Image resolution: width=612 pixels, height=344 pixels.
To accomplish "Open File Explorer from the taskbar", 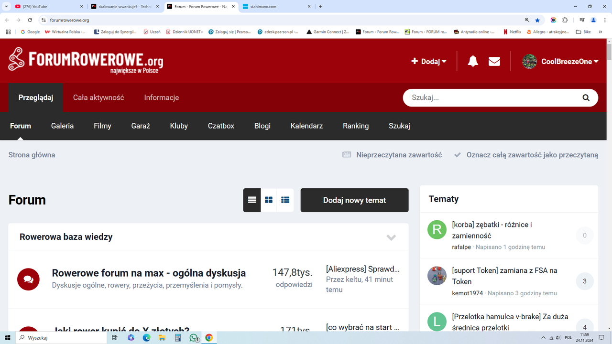I will 162,338.
